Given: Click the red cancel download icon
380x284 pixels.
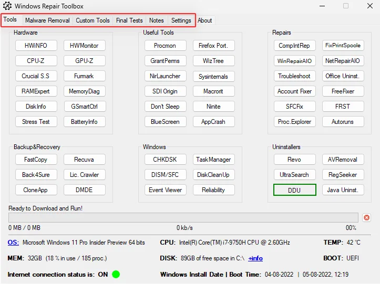Looking at the screenshot, I should [366, 217].
